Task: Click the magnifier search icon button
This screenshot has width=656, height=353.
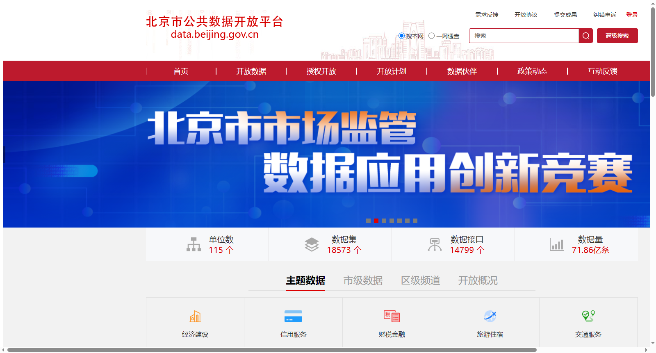Action: (x=586, y=36)
